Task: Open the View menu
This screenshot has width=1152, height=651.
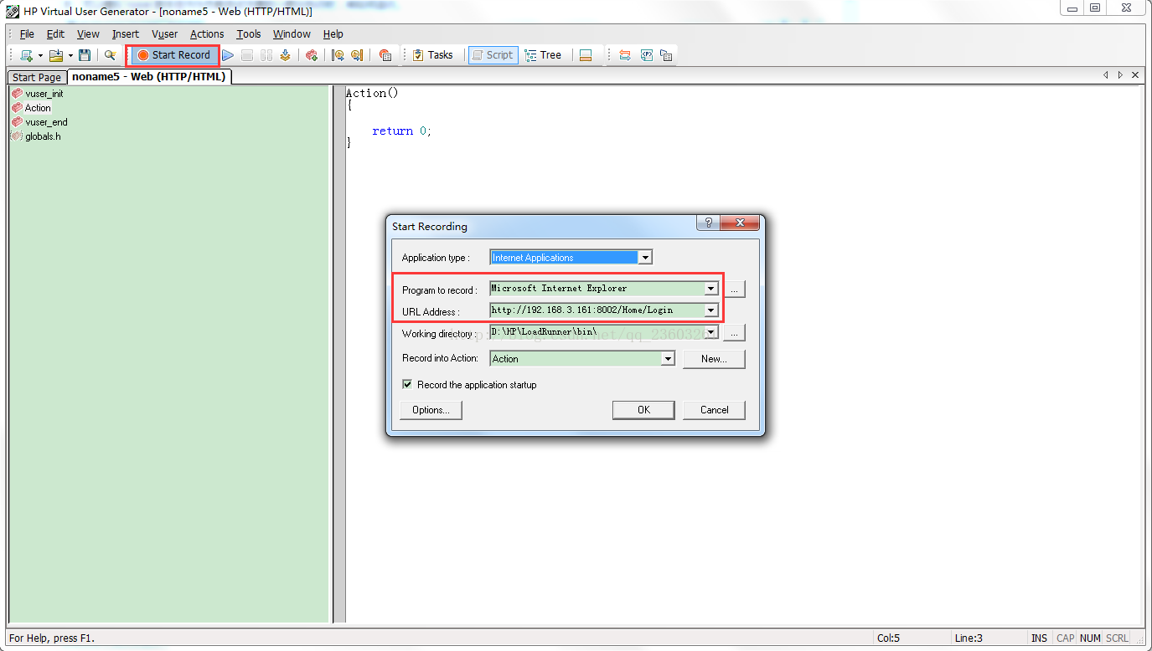Action: [x=88, y=34]
